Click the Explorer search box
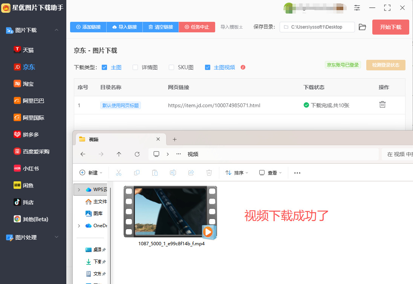 (397, 154)
